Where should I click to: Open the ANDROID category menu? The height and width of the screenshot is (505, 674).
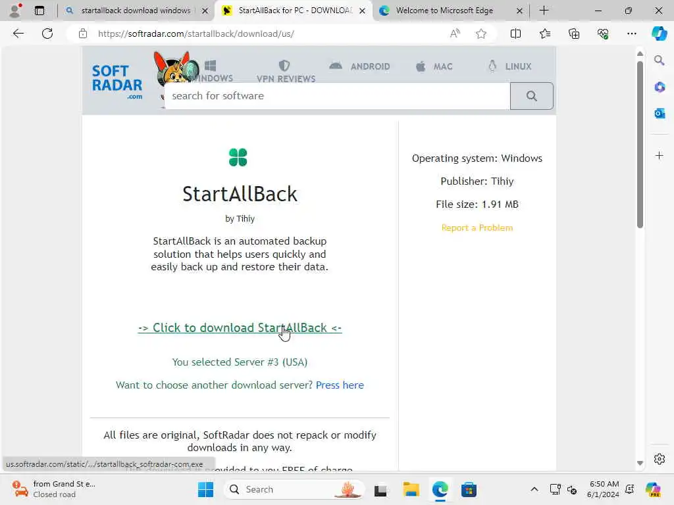(360, 66)
